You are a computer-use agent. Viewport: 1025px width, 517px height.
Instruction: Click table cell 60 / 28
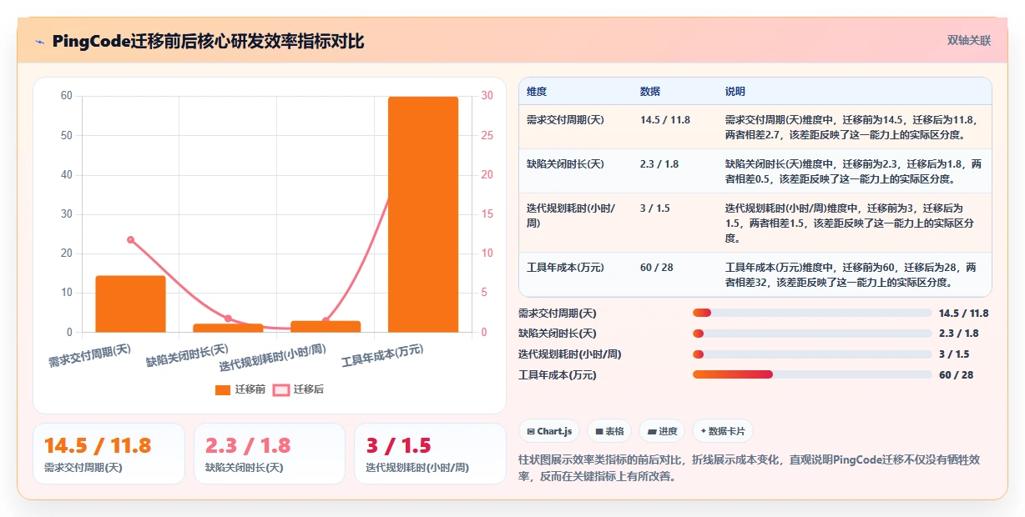pyautogui.click(x=657, y=268)
